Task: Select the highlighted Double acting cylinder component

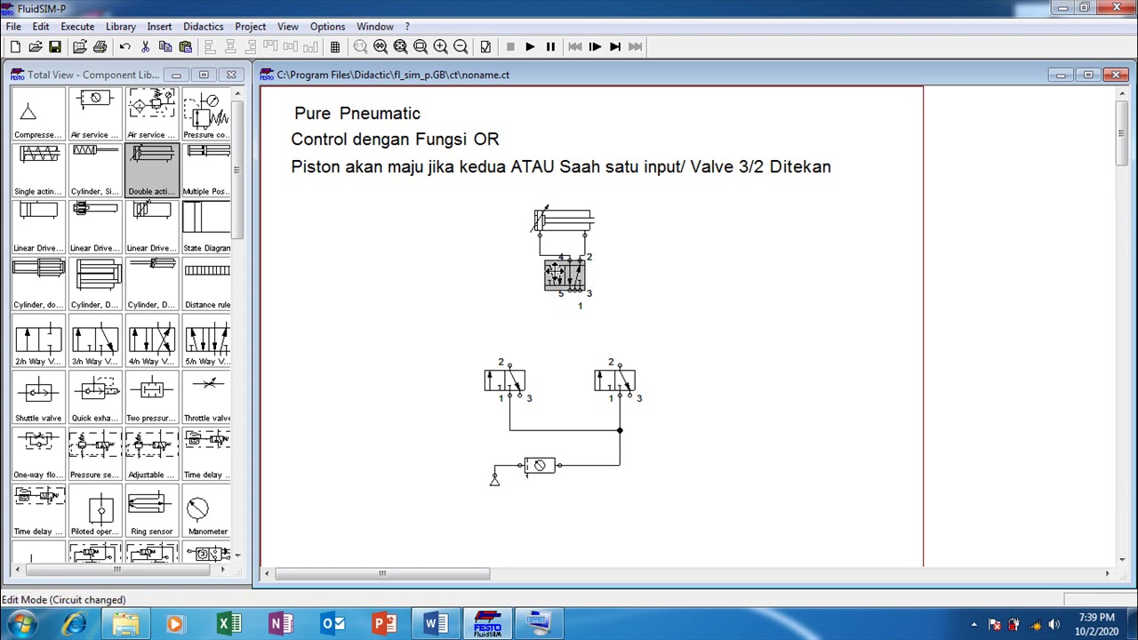Action: click(152, 171)
